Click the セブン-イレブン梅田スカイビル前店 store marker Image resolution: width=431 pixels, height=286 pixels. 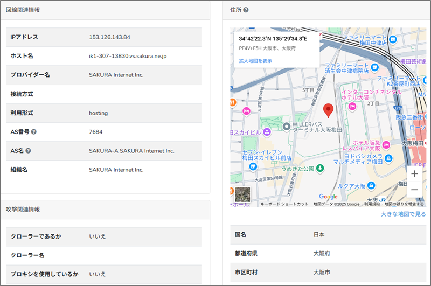[x=253, y=166]
